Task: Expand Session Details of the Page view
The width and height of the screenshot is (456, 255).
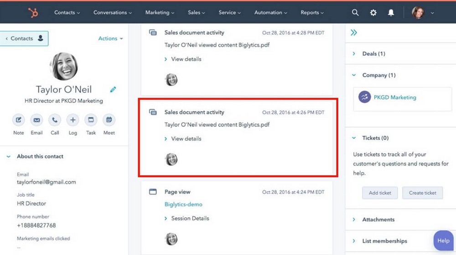Action: 187,219
